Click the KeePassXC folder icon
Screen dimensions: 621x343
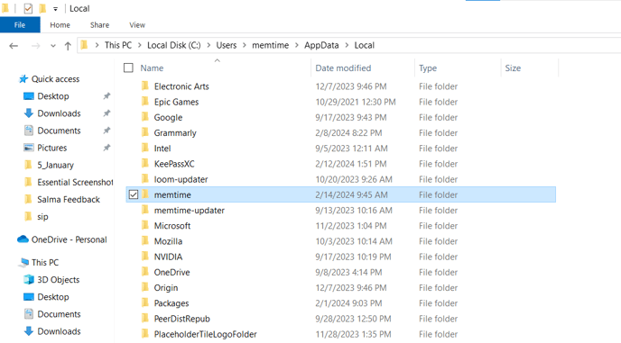tap(145, 163)
